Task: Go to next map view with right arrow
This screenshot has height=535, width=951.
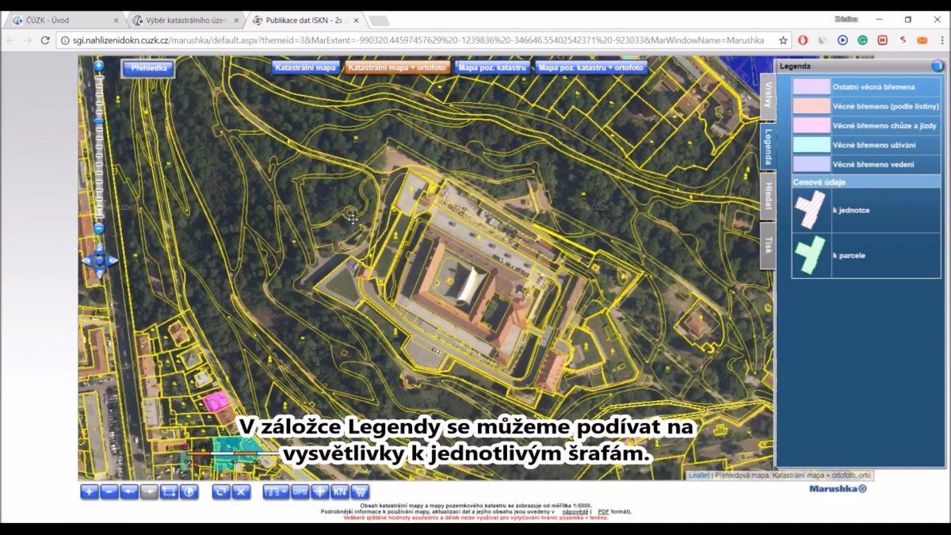Action: pyautogui.click(x=149, y=491)
